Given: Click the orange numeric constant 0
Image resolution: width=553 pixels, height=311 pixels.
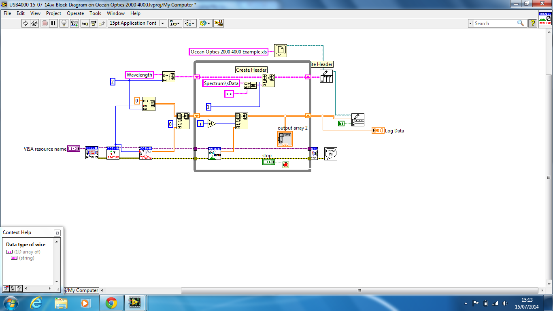Looking at the screenshot, I should pyautogui.click(x=137, y=100).
